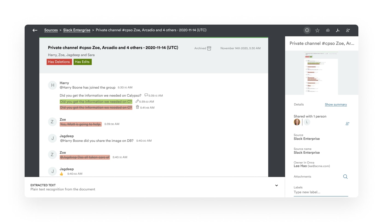Export document as PDF icon
This screenshot has width=383, height=222.
[338, 30]
